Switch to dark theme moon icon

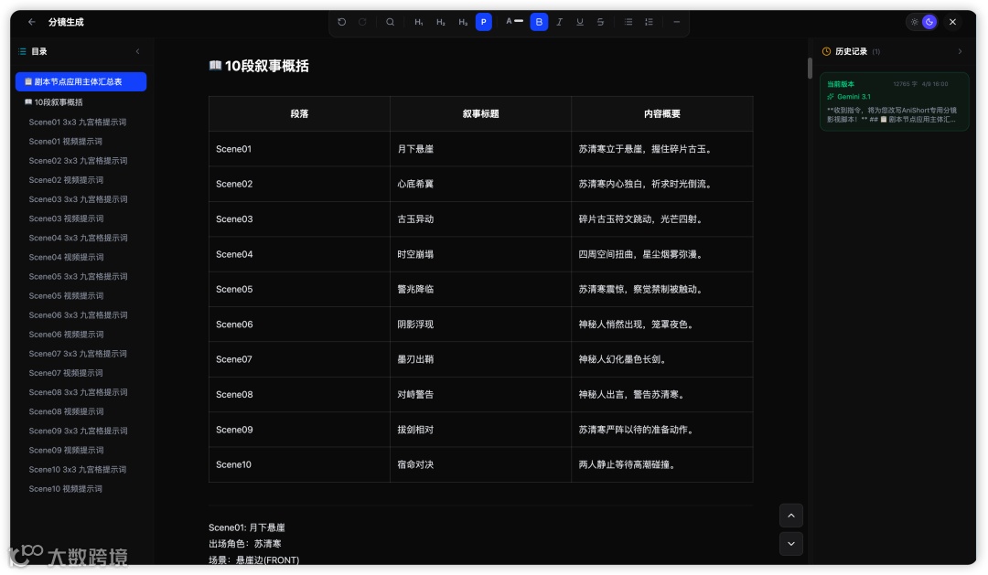click(929, 22)
